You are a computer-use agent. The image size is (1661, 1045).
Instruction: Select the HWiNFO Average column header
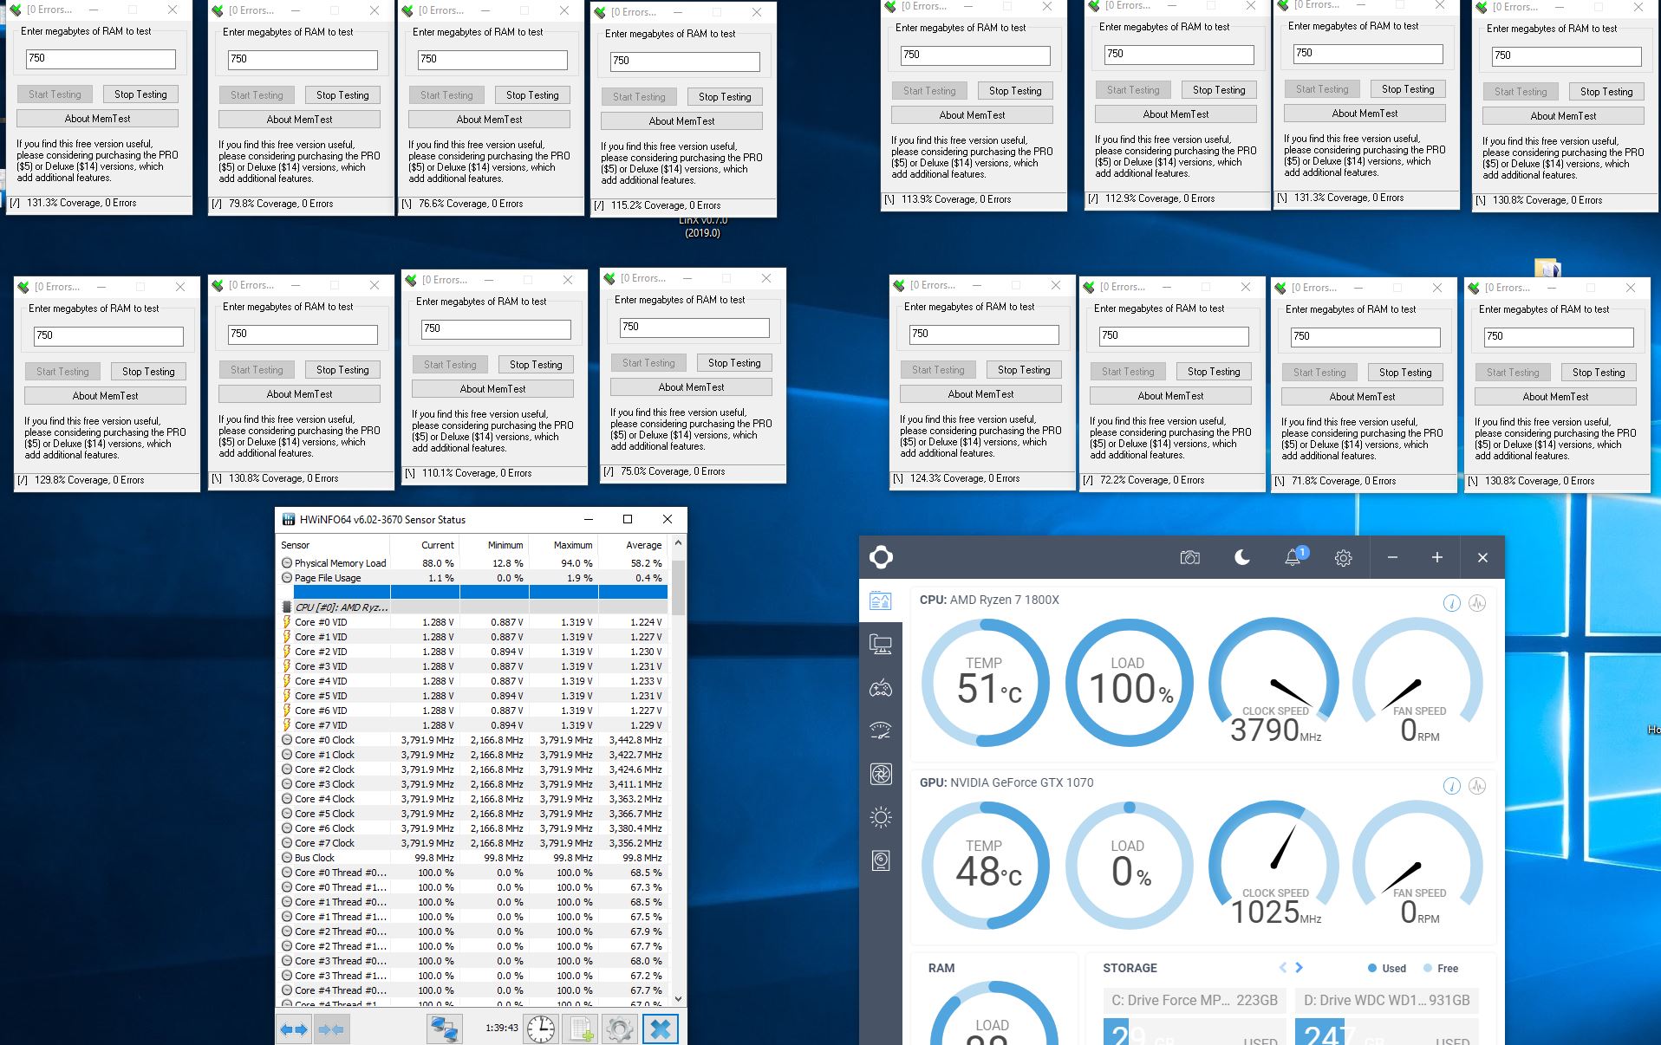click(633, 545)
